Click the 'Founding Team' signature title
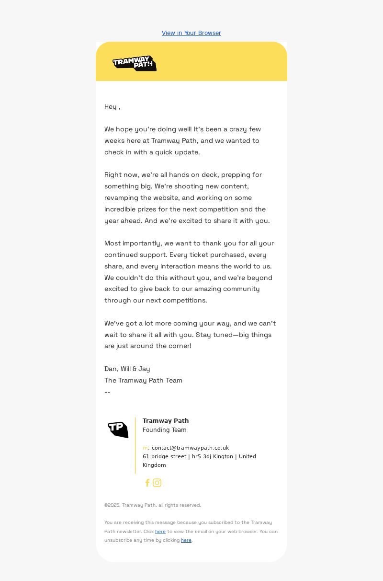The height and width of the screenshot is (581, 383). click(165, 430)
